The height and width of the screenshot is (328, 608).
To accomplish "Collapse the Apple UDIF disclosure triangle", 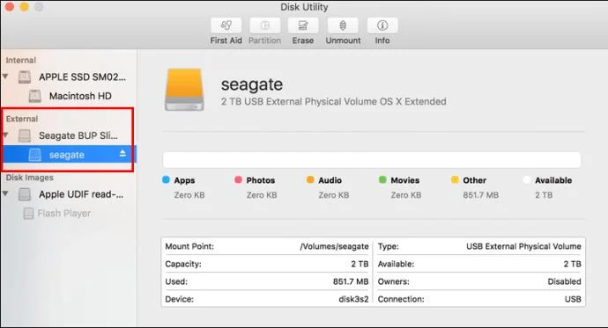I will [x=5, y=193].
